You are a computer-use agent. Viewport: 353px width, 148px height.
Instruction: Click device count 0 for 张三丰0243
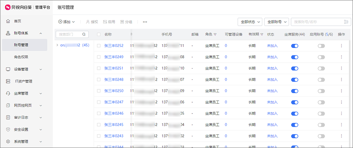226,136
